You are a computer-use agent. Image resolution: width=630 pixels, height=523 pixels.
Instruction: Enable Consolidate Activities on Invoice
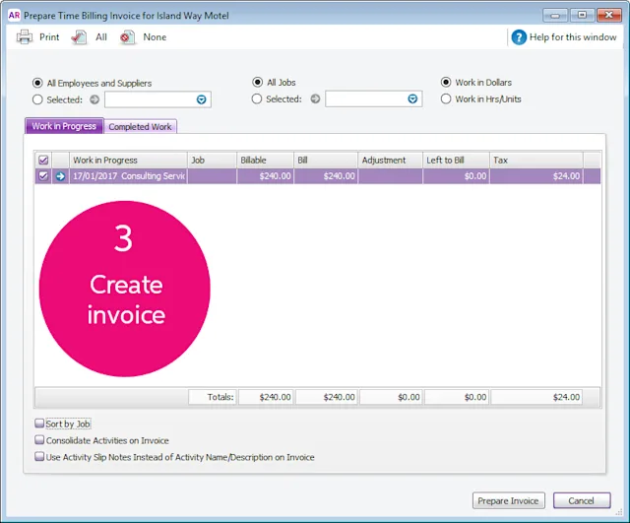[39, 440]
